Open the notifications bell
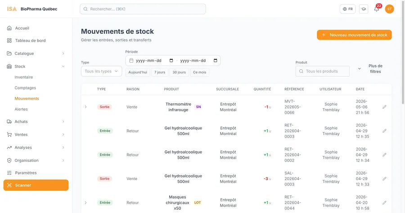This screenshot has width=405, height=213. click(377, 9)
